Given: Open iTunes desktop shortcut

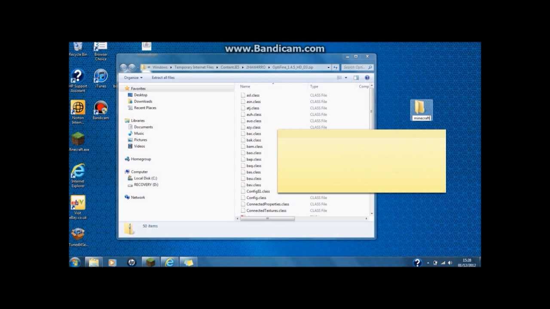Looking at the screenshot, I should pyautogui.click(x=101, y=79).
